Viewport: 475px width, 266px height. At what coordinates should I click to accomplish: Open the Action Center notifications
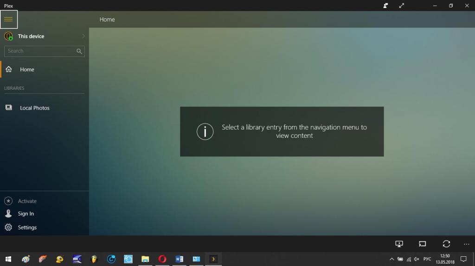coord(463,259)
